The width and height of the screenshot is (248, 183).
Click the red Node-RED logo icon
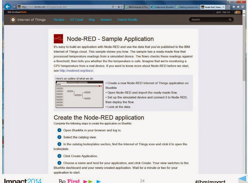pyautogui.click(x=58, y=39)
